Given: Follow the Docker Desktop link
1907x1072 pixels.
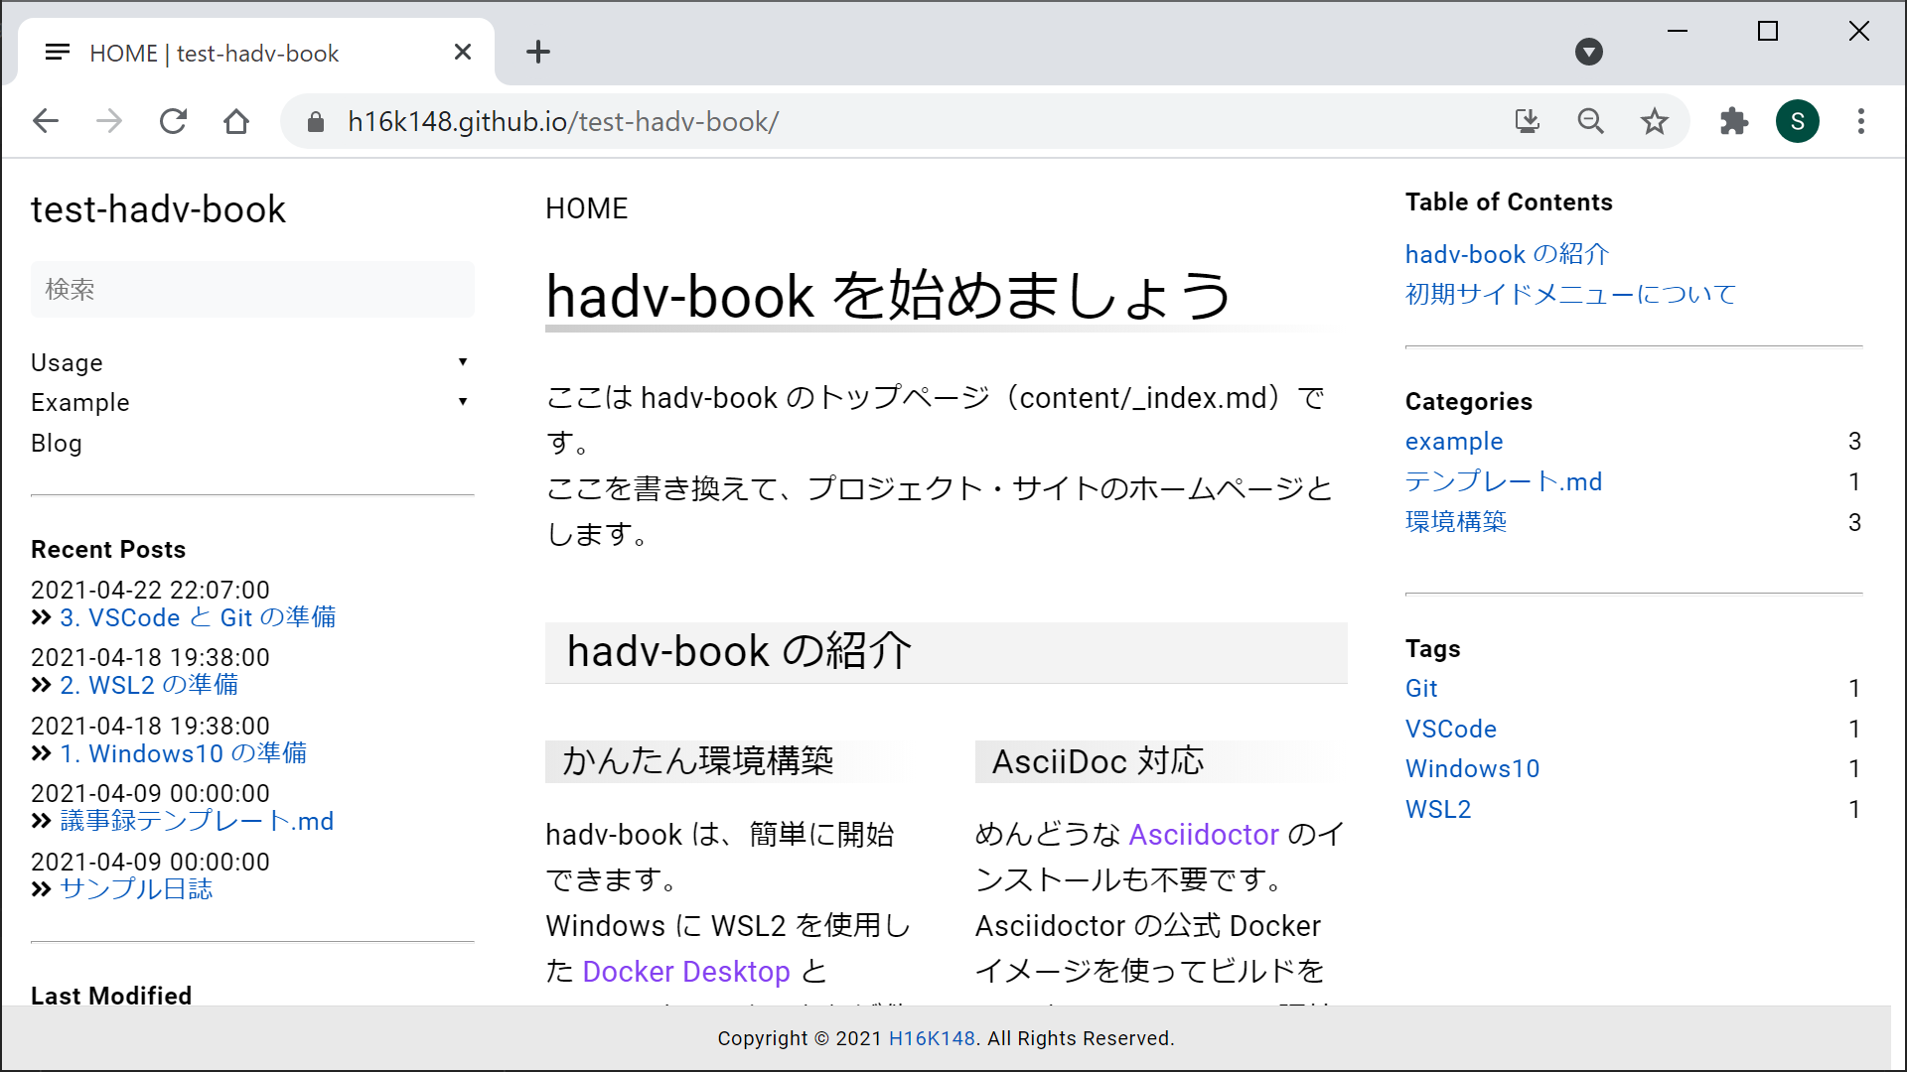Looking at the screenshot, I should (686, 971).
